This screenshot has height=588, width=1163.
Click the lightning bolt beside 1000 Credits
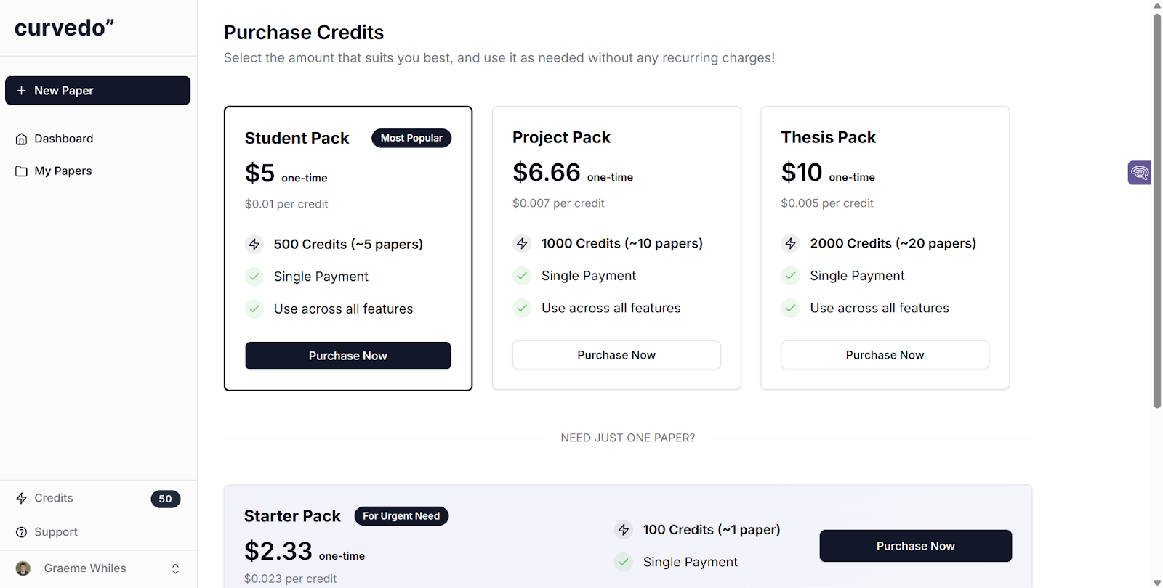click(523, 243)
